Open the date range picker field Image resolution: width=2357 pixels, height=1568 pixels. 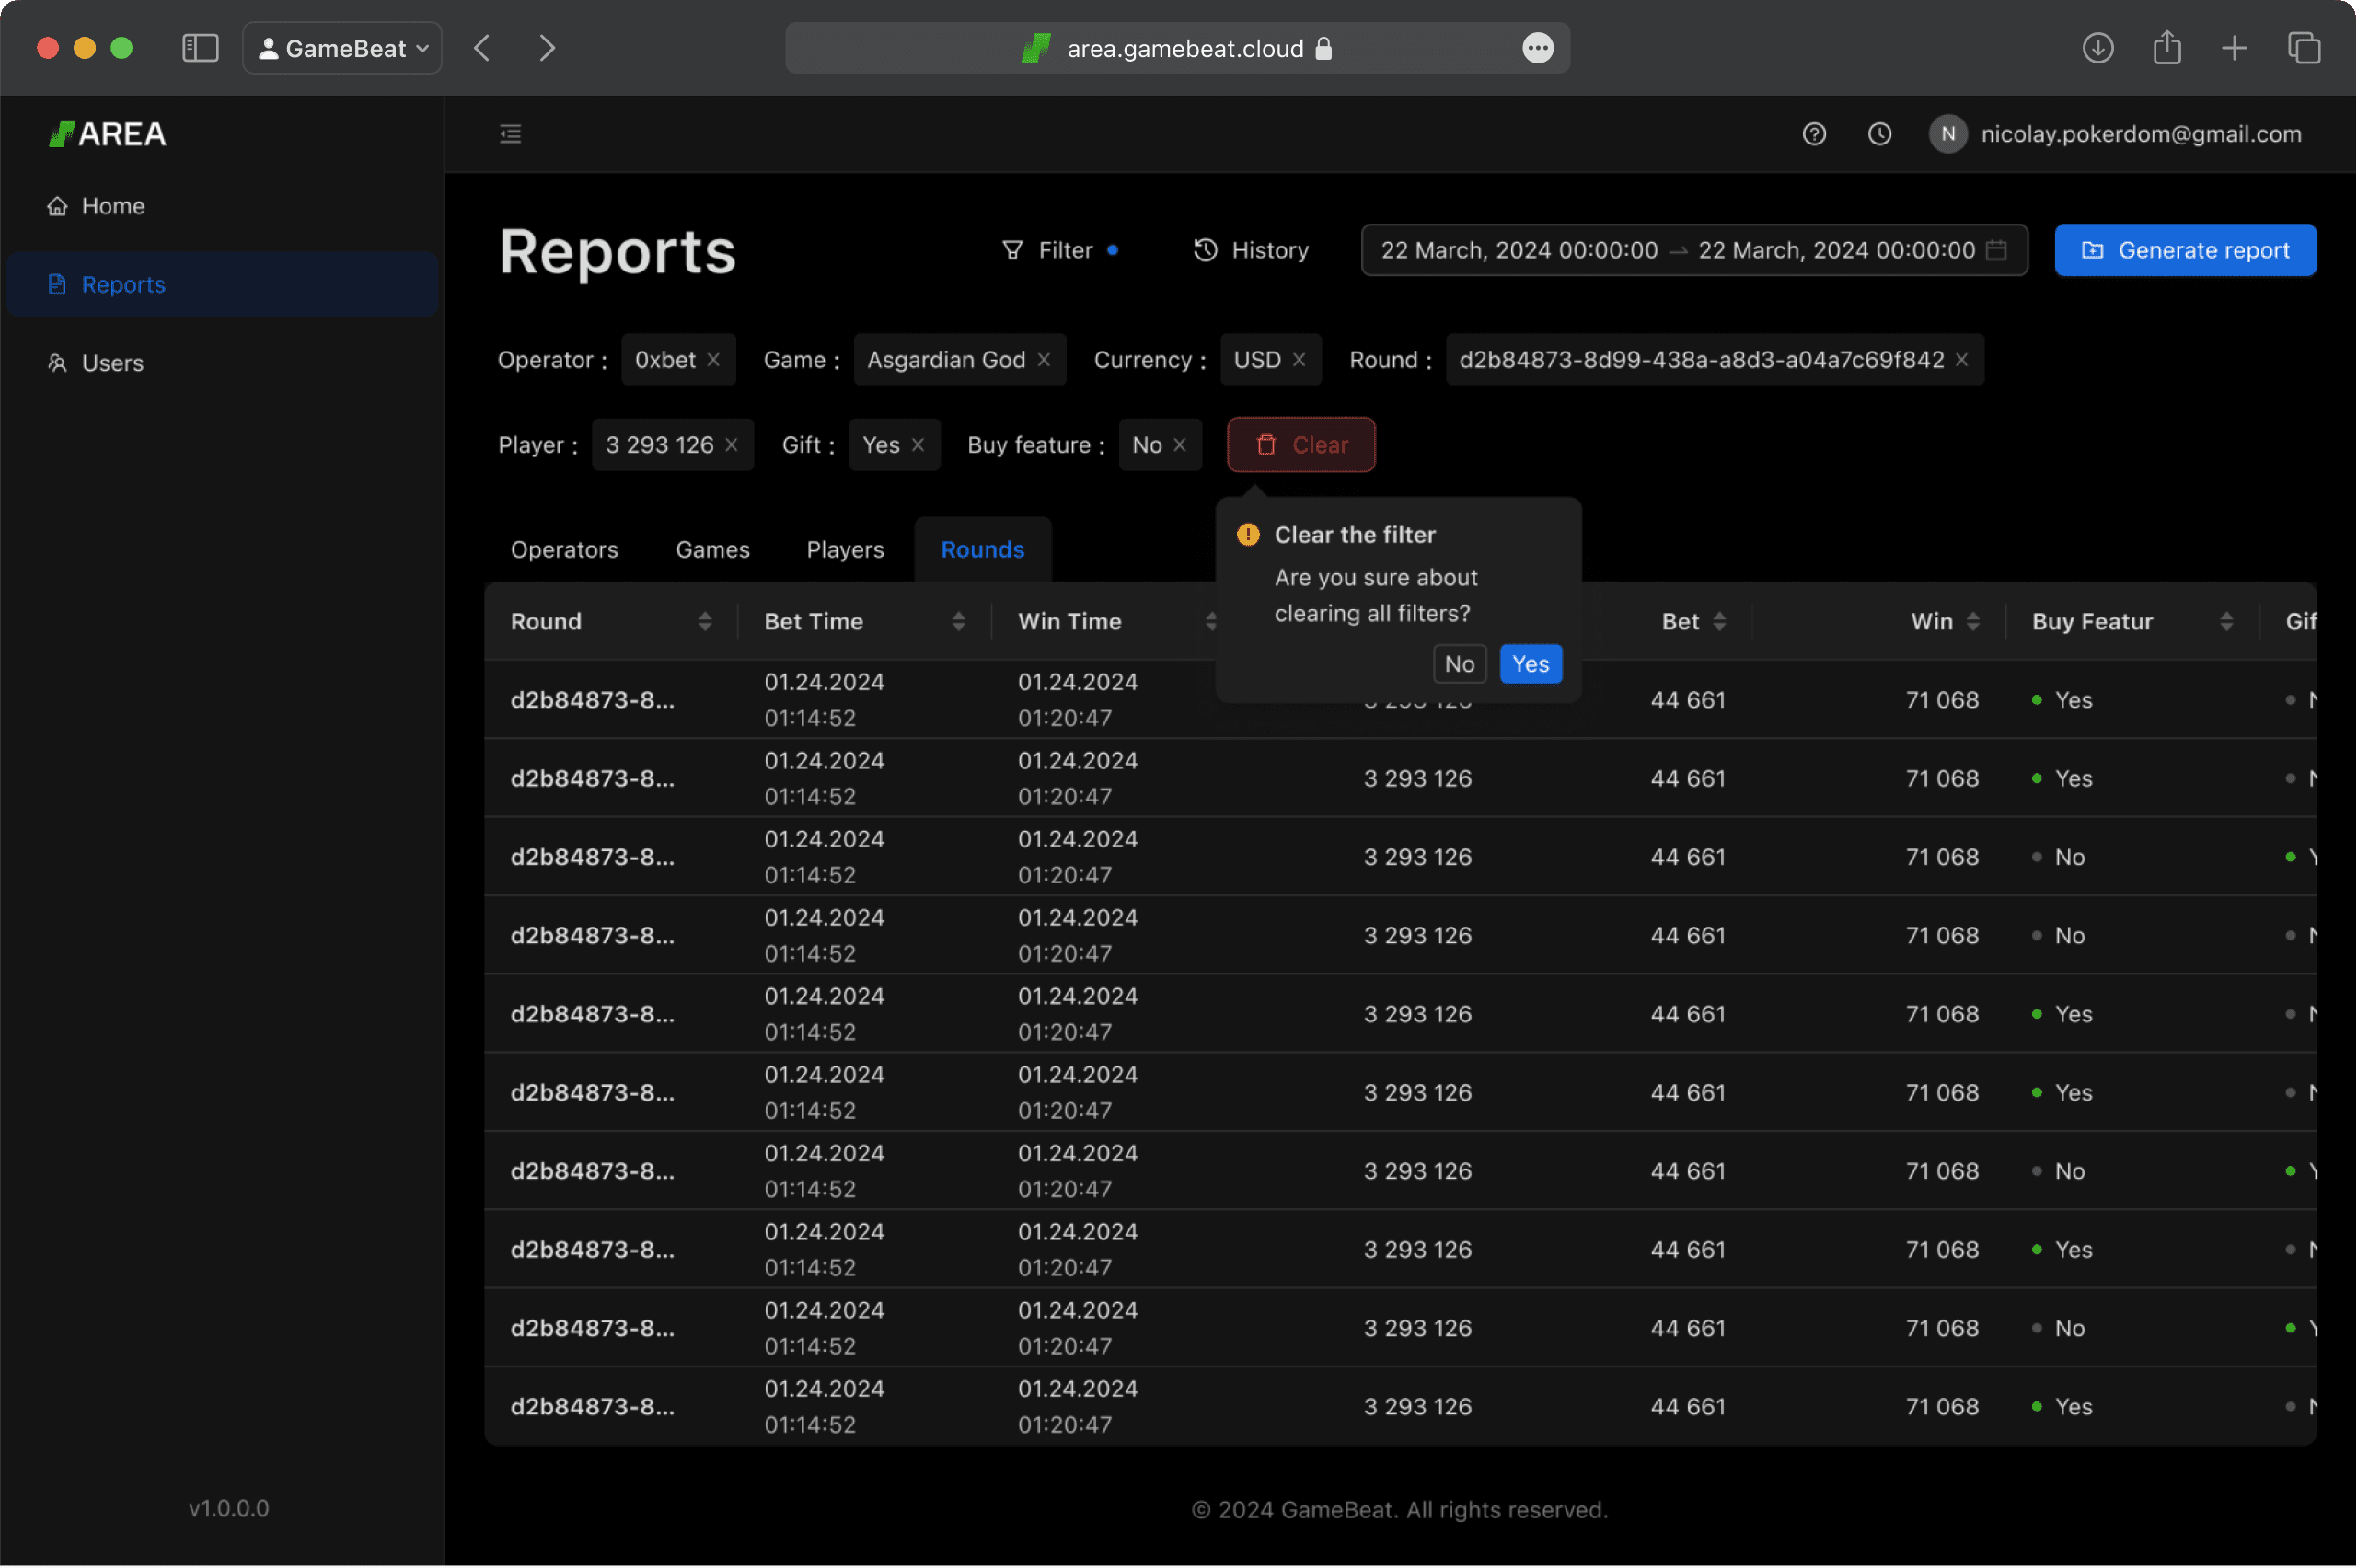click(x=1693, y=250)
